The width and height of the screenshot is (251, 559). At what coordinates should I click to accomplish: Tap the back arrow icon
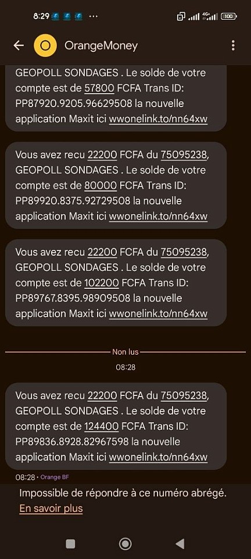tap(19, 45)
